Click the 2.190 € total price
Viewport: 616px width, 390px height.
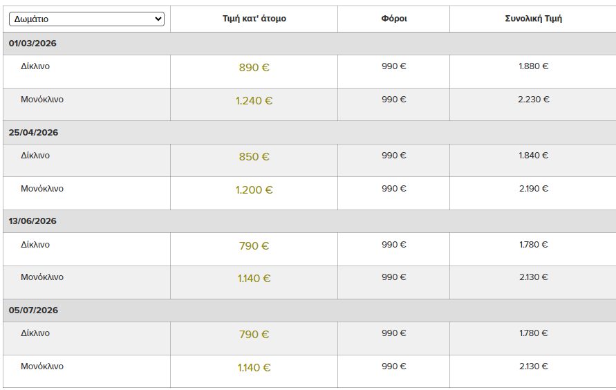[x=533, y=189]
